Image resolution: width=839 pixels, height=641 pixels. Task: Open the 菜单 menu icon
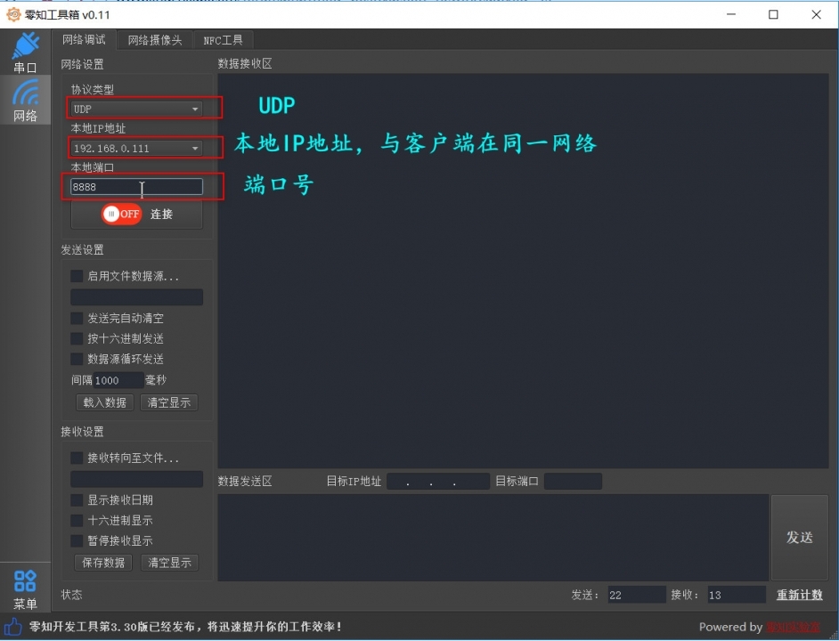(x=25, y=589)
